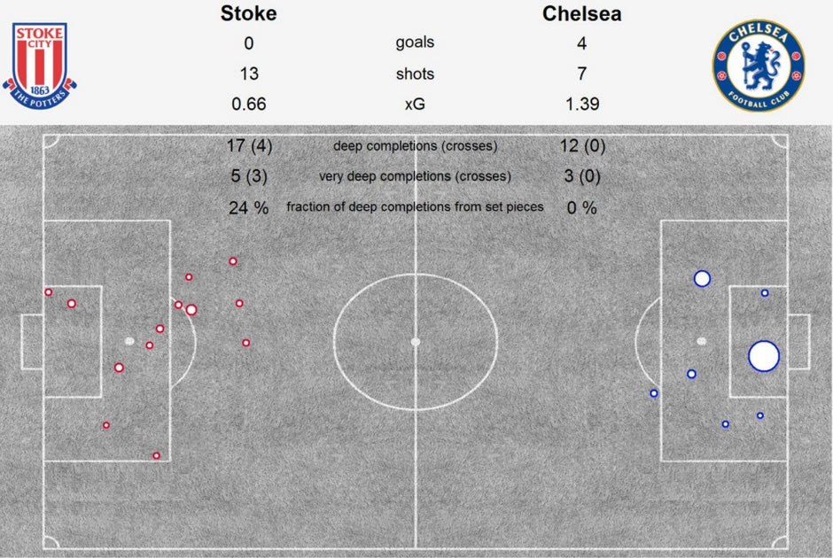Click Chelsea's goals value 4
This screenshot has height=558, width=833.
click(581, 43)
